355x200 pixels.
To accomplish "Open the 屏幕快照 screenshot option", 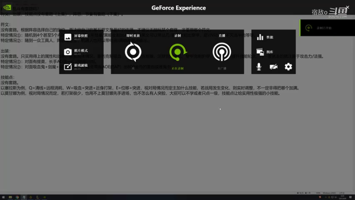I will [x=76, y=37].
